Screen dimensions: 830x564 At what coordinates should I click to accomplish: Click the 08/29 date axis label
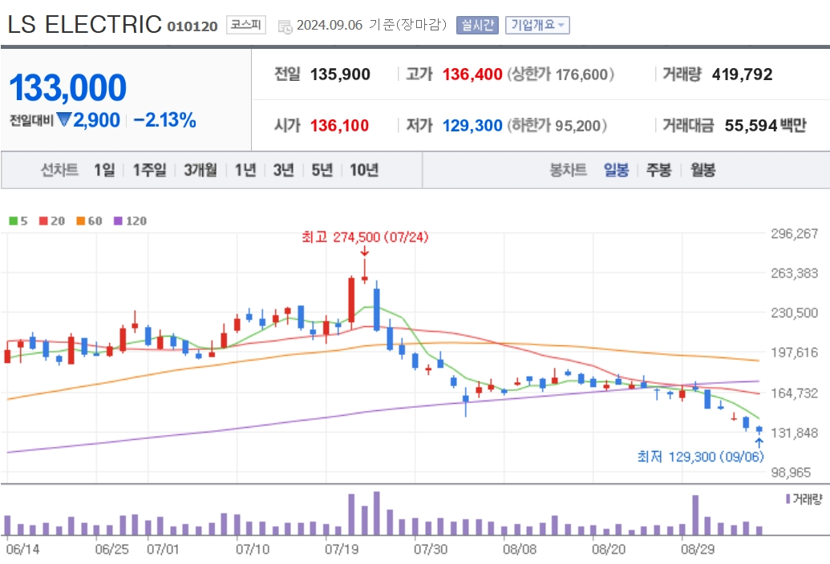coord(697,550)
